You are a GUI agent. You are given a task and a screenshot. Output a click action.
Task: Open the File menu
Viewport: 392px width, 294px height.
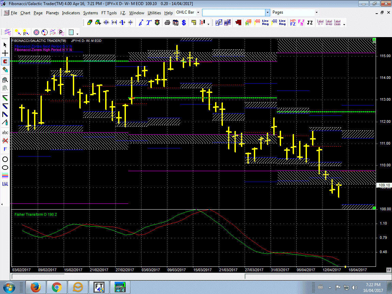14,13
